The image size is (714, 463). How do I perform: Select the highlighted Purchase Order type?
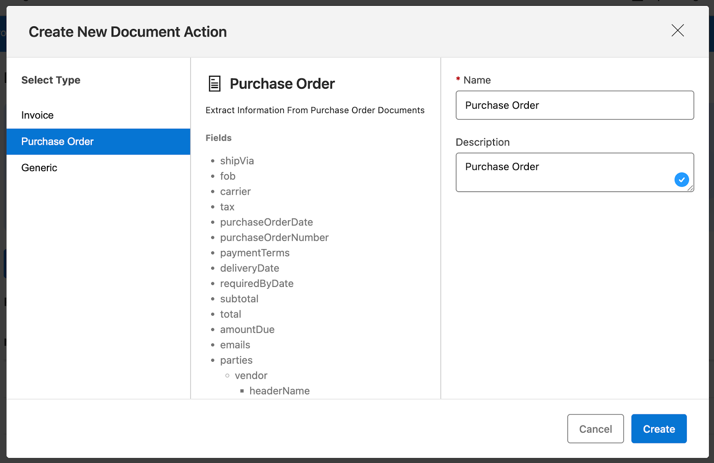coord(57,141)
